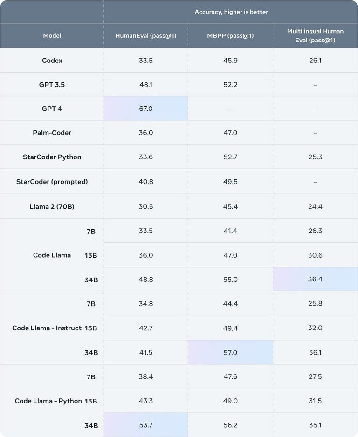Click the StarCoder Python row label

(52, 157)
